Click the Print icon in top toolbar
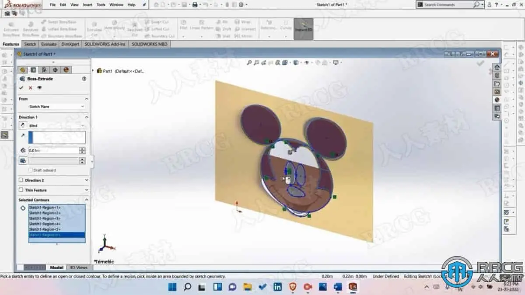Screen dimensions: 525x295 pyautogui.click(x=196, y=5)
